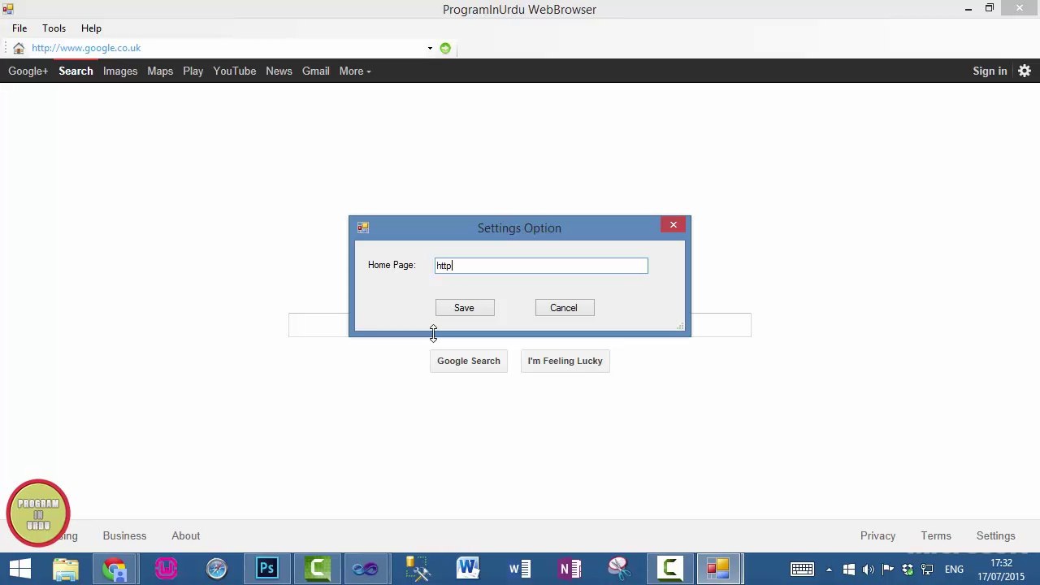Open the Safari compass taskbar icon
Image resolution: width=1040 pixels, height=585 pixels.
(217, 569)
